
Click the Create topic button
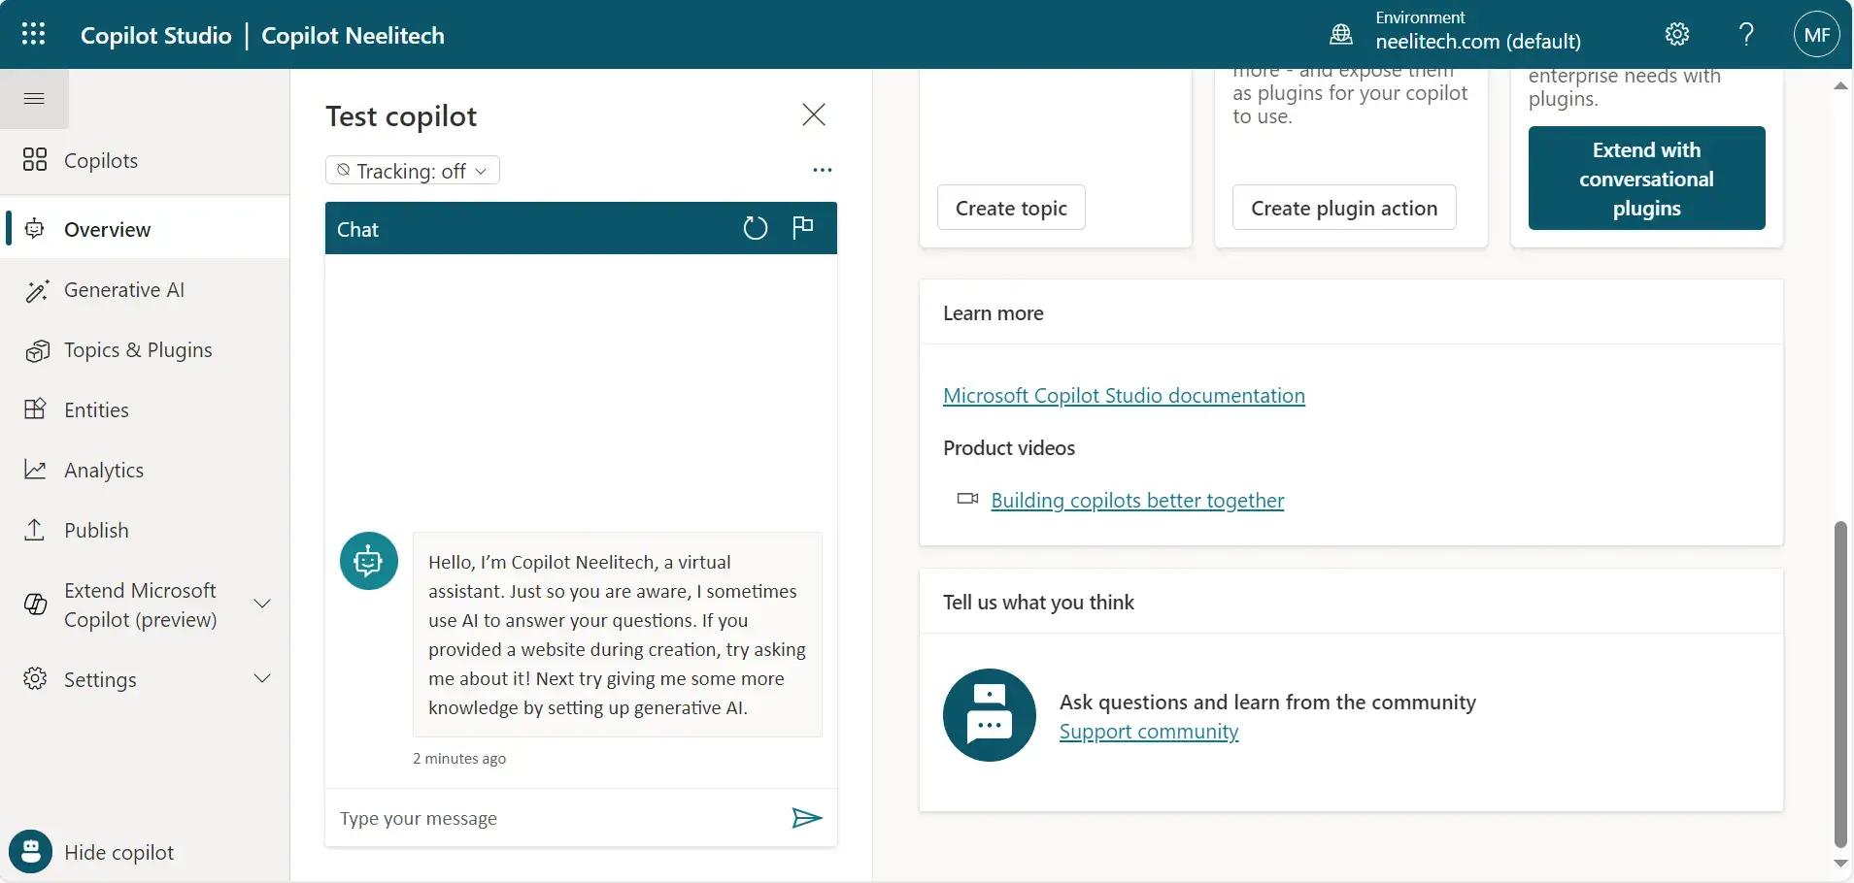pyautogui.click(x=1011, y=208)
